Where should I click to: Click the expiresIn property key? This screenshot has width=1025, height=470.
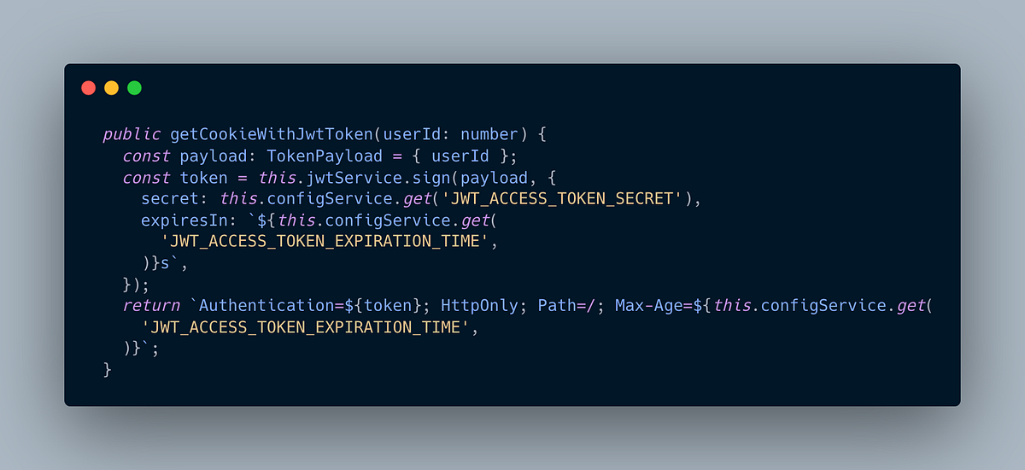[179, 220]
